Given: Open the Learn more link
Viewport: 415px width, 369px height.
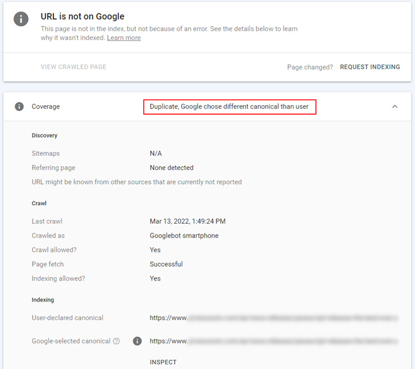Looking at the screenshot, I should click(124, 38).
